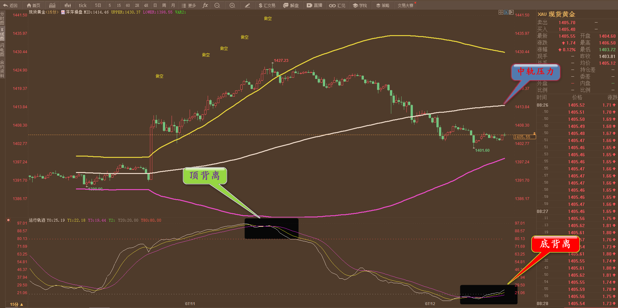Screen dimensions: 618x308
Task: Select the 60-minute period
Action: click(128, 5)
